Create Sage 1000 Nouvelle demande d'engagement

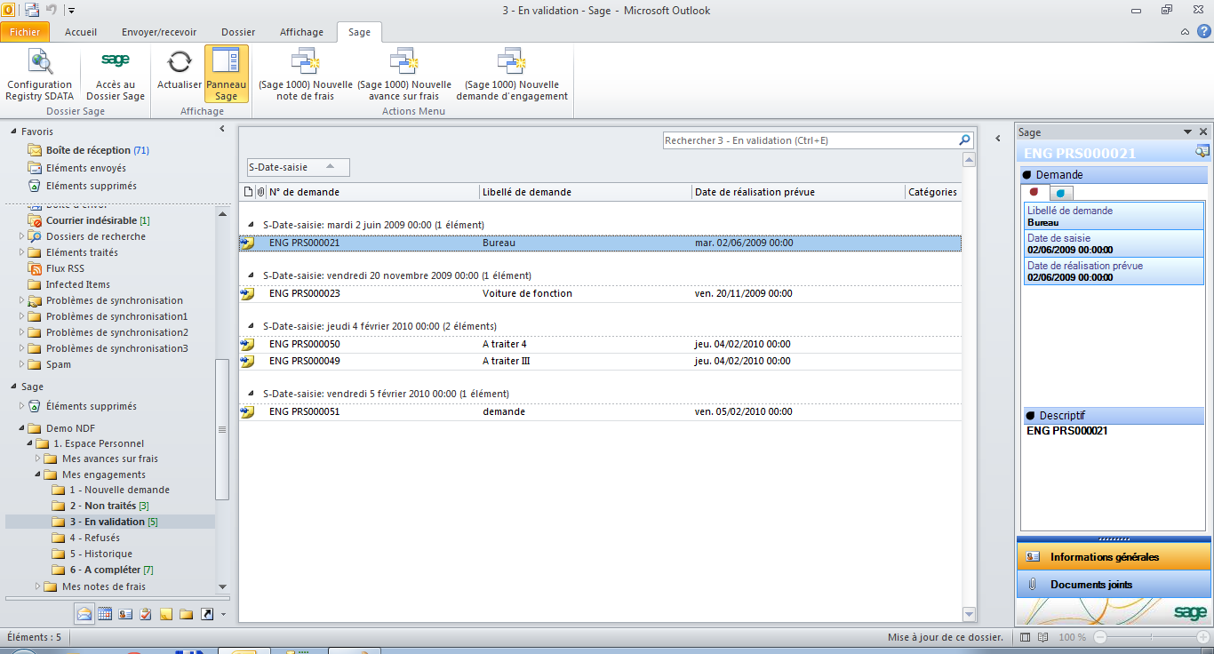coord(512,76)
